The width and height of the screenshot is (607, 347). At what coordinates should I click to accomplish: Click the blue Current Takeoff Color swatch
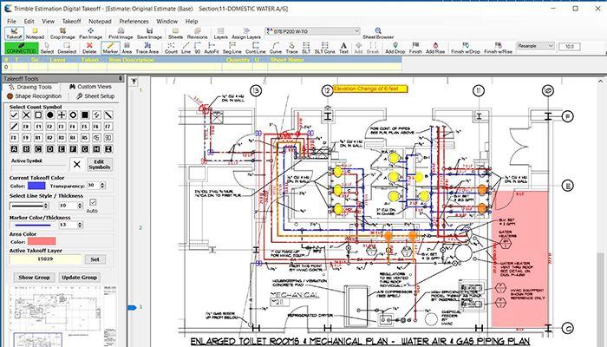click(36, 185)
